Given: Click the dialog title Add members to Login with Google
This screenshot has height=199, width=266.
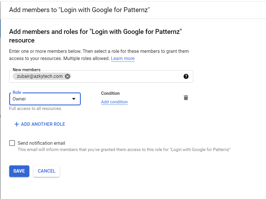Looking at the screenshot, I should point(79,10).
